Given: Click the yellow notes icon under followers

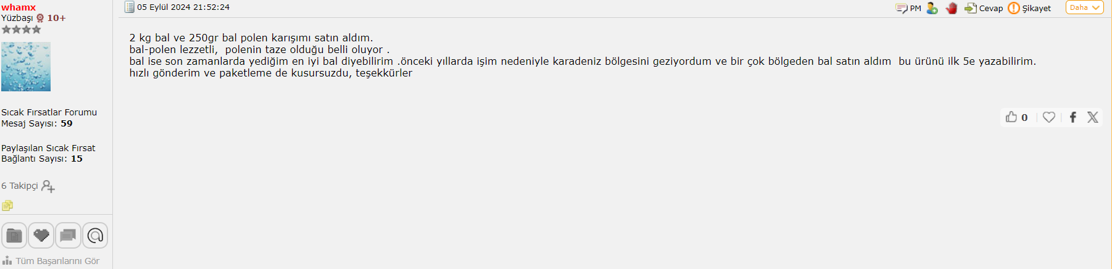Looking at the screenshot, I should tap(7, 205).
